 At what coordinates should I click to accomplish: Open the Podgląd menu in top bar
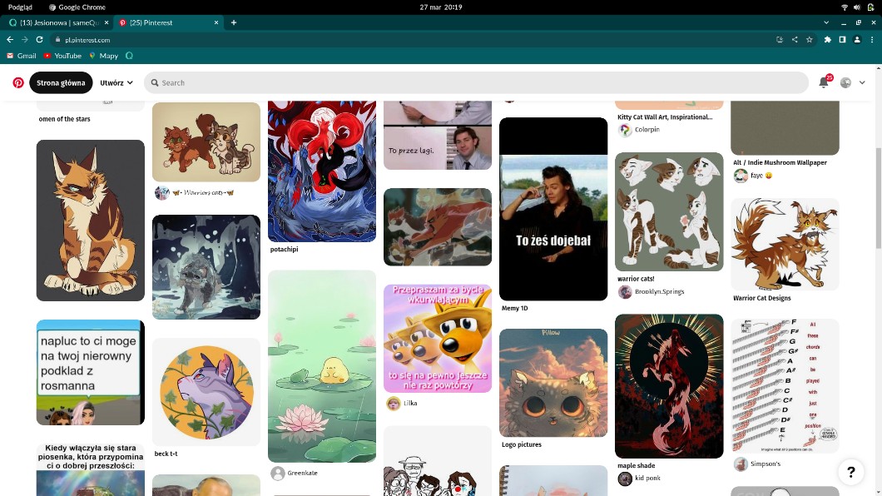(x=20, y=7)
